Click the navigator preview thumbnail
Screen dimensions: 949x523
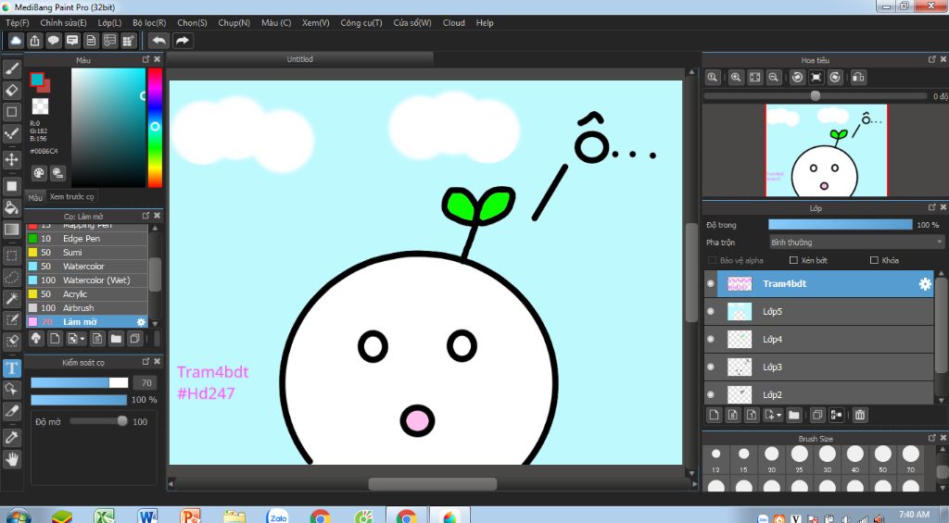(826, 151)
